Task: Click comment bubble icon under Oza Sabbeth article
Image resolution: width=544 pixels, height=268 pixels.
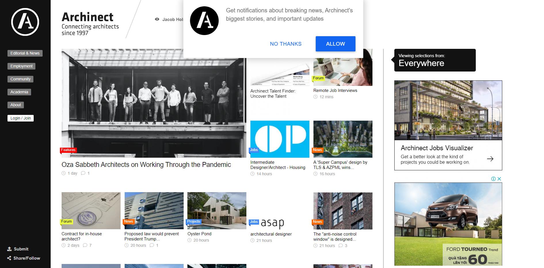Action: 83,173
